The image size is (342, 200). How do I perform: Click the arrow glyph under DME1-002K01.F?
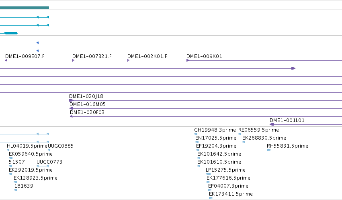coord(129,60)
